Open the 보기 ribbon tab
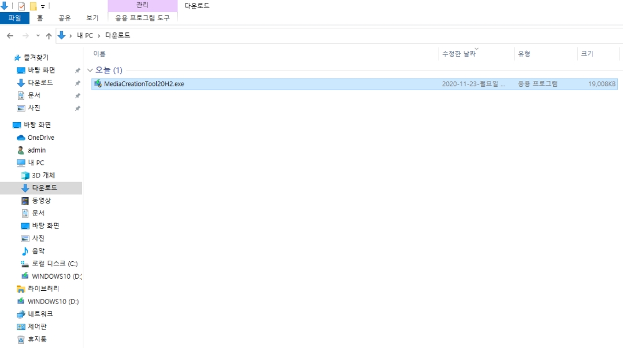This screenshot has height=348, width=623. pyautogui.click(x=92, y=18)
